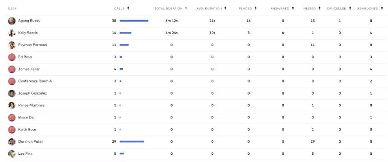Click Peyman Farmani's calls bar

pyautogui.click(x=124, y=45)
